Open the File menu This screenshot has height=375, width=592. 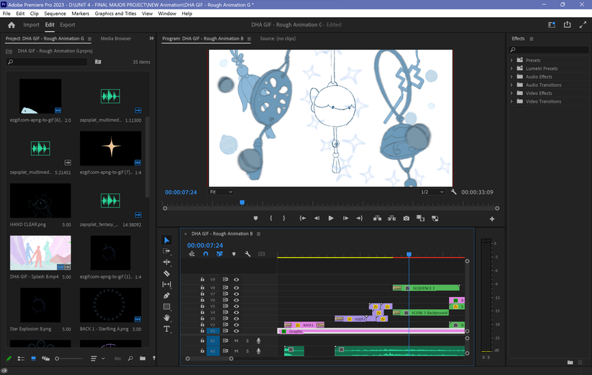pos(7,13)
